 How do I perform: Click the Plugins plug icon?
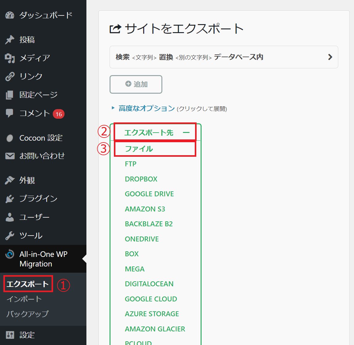10,199
